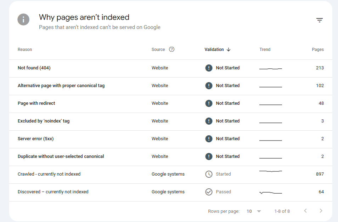The height and width of the screenshot is (222, 338).
Task: Click the Not found (404) warning icon
Action: (209, 68)
